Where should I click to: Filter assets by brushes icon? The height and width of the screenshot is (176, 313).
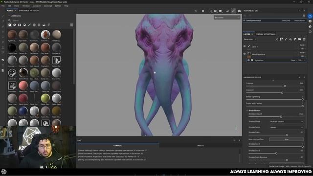coord(29,25)
